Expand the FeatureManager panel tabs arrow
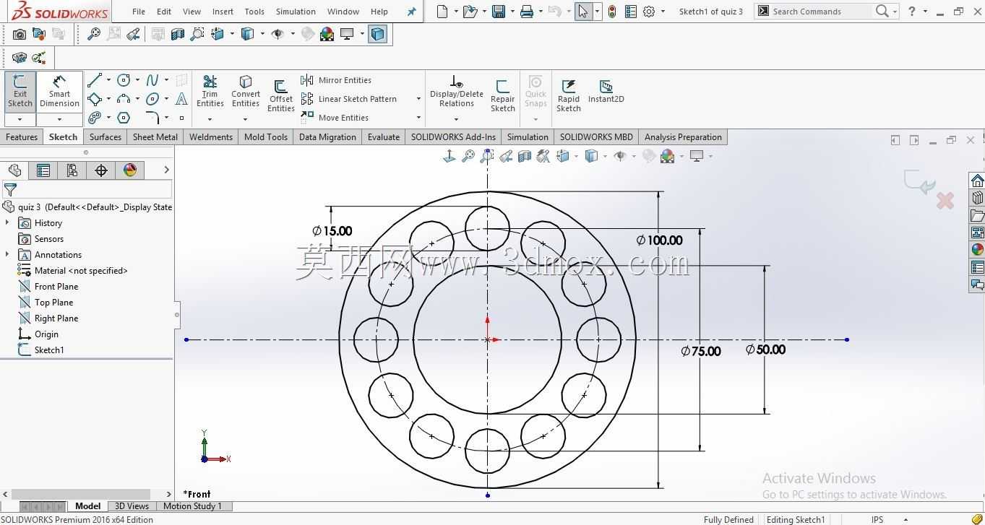 coord(167,170)
